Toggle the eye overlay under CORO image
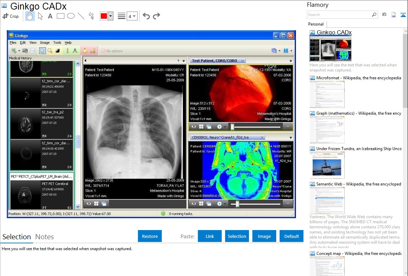Viewport: 408px width, 276px height. coord(193,127)
